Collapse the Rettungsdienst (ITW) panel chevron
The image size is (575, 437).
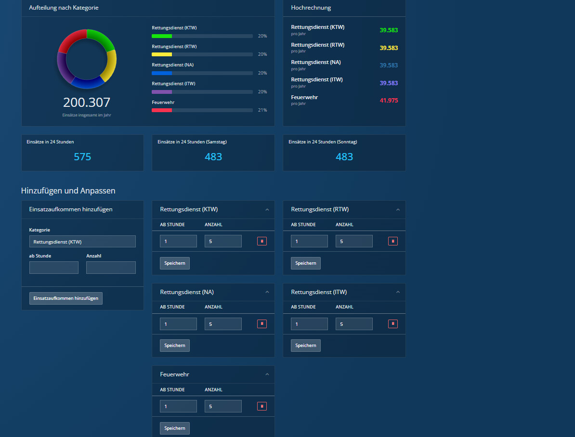point(398,292)
